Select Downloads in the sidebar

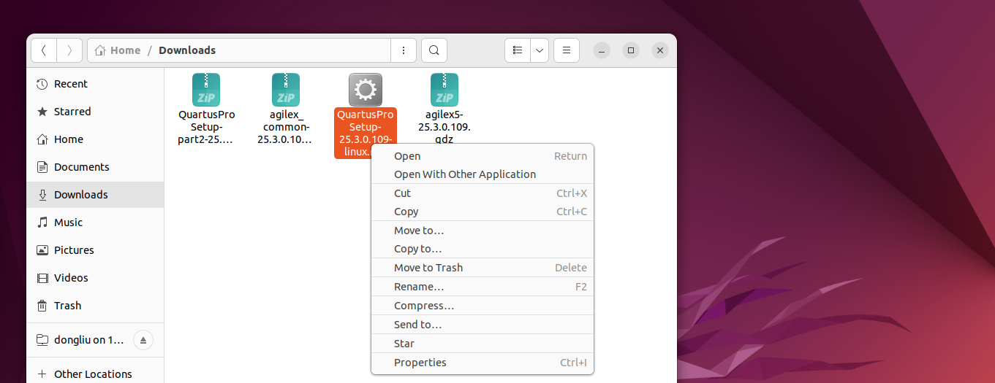(x=95, y=195)
